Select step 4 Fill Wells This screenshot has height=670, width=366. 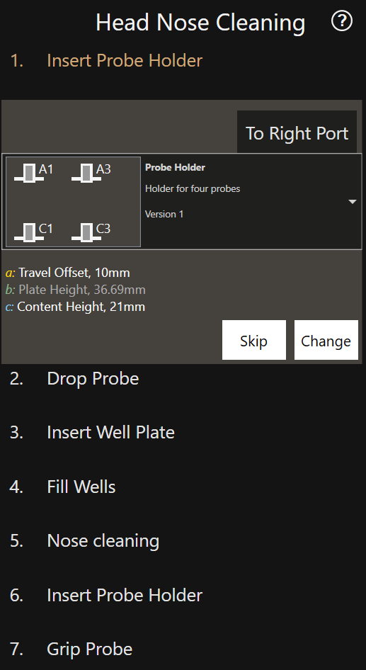click(63, 487)
